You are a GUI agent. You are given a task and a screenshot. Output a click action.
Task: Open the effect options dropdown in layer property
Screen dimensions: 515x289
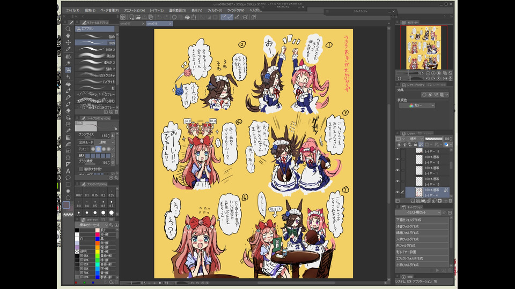coord(447,95)
